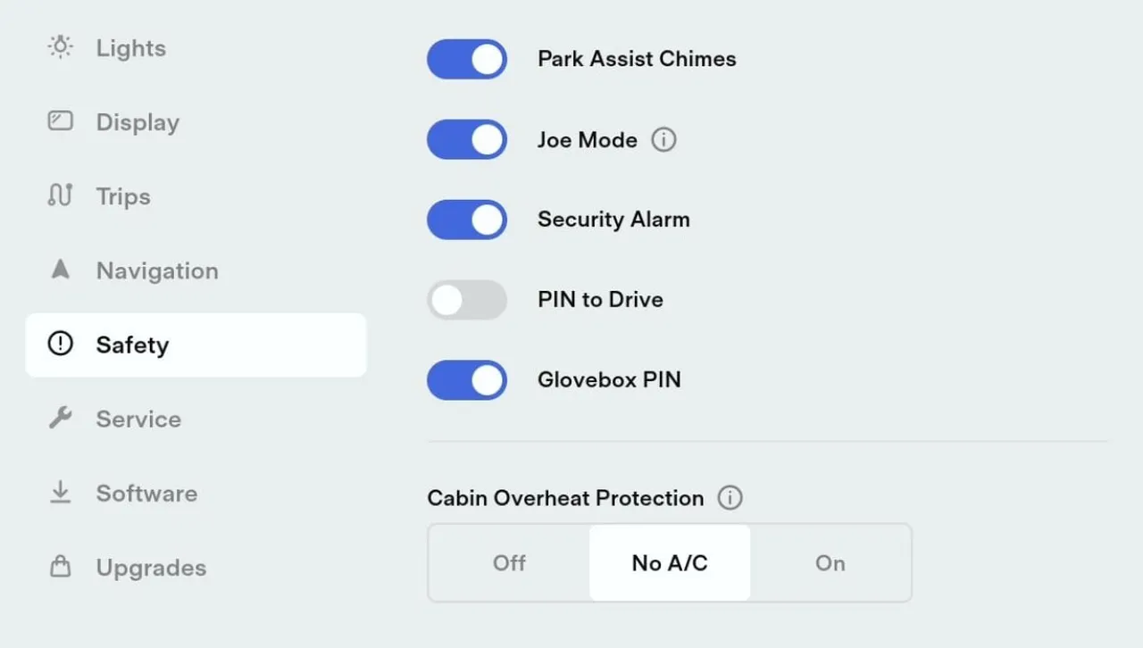Set Cabin Overheat Protection to Off
Viewport: 1143px width, 648px height.
[509, 563]
